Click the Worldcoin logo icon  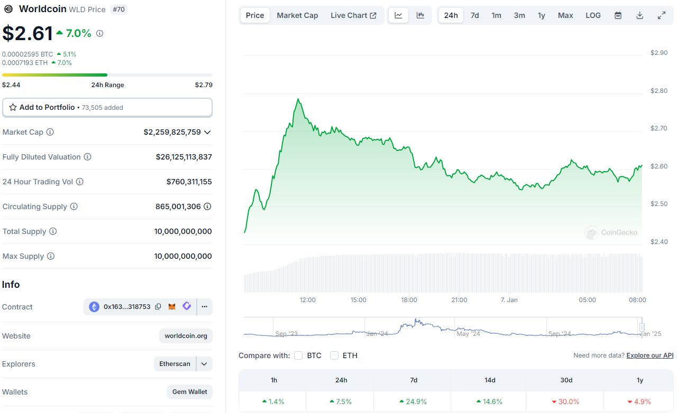[8, 9]
